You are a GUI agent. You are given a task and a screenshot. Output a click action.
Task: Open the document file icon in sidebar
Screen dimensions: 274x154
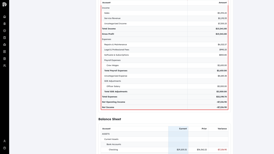tap(5, 59)
